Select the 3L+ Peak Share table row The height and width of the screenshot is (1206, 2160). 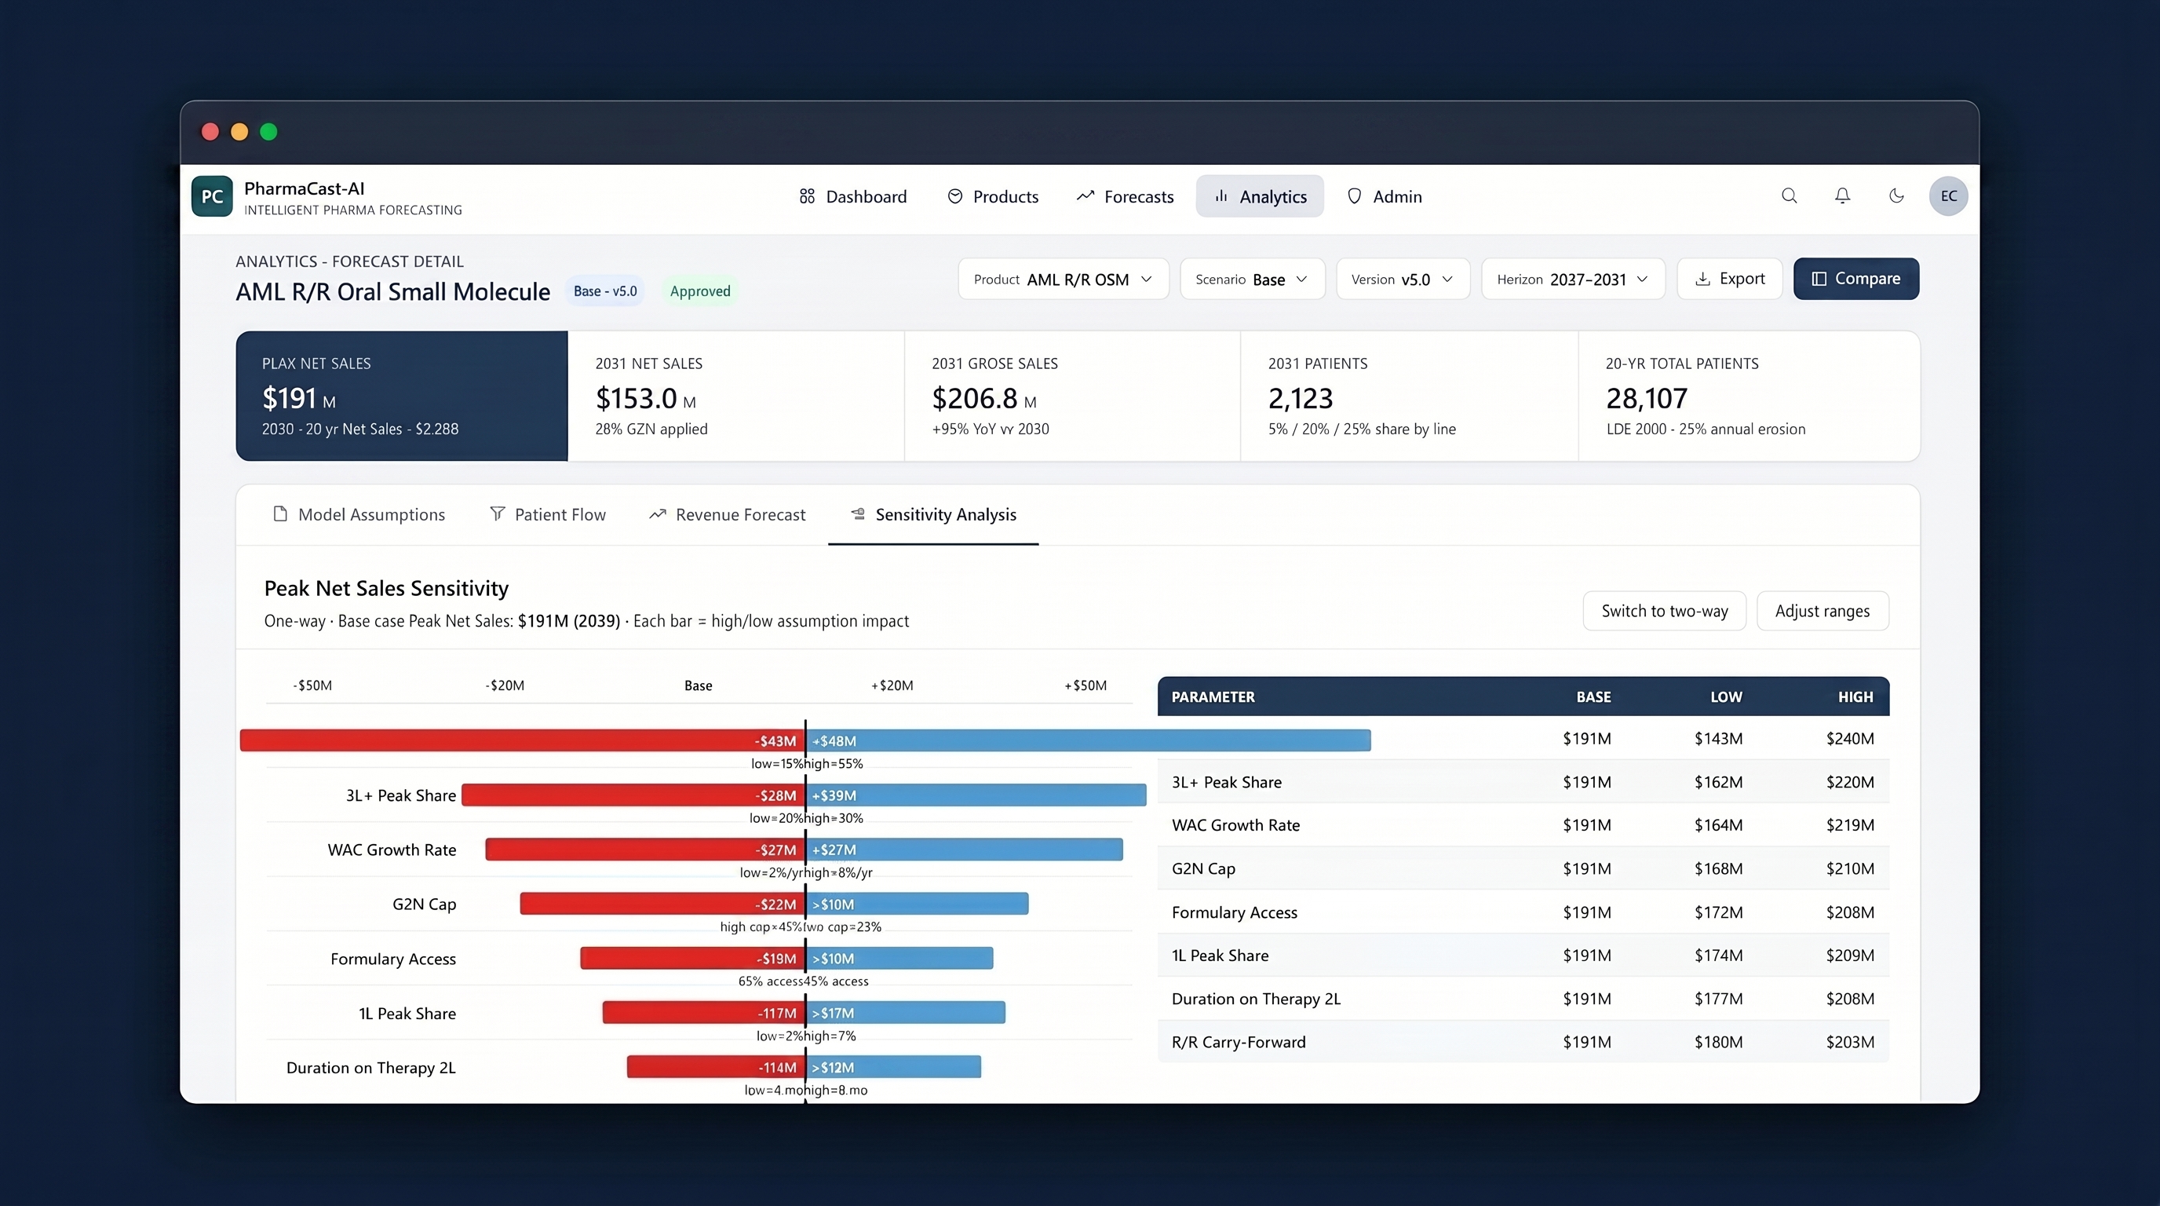(1523, 782)
